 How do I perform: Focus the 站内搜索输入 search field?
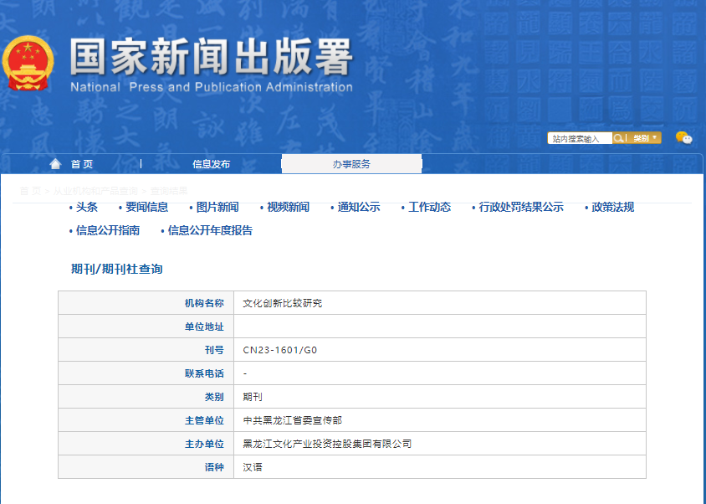coord(579,139)
